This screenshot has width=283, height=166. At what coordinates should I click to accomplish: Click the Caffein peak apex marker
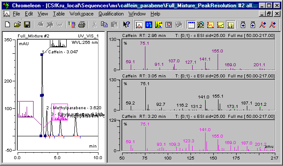[42, 55]
